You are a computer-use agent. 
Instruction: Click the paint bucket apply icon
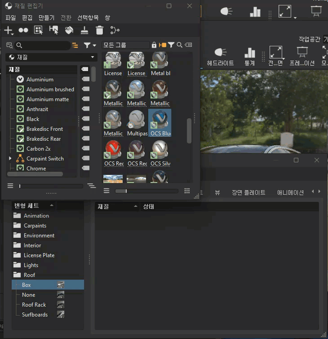[69, 30]
